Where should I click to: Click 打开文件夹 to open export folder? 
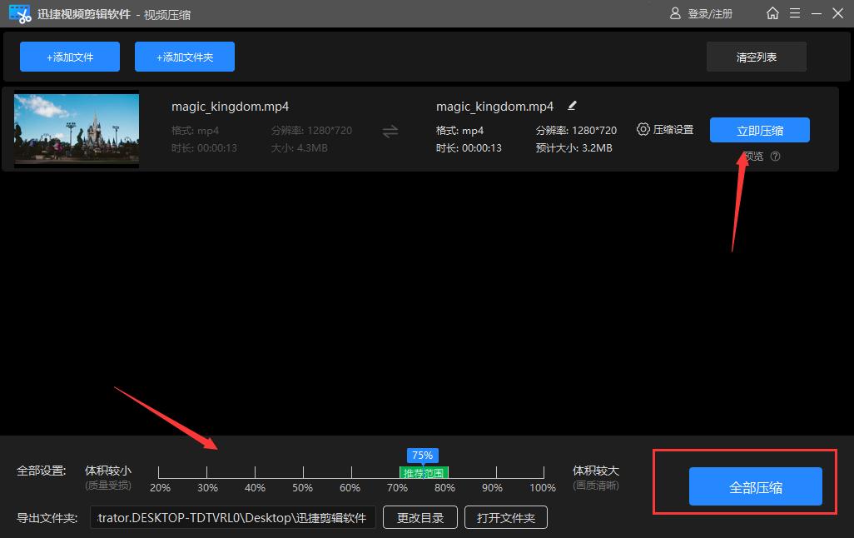505,517
